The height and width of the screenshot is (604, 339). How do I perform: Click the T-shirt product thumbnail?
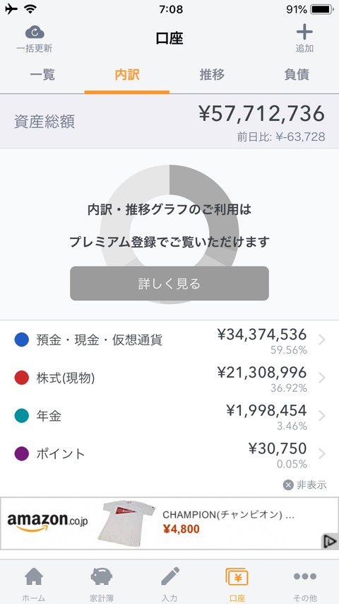click(126, 523)
